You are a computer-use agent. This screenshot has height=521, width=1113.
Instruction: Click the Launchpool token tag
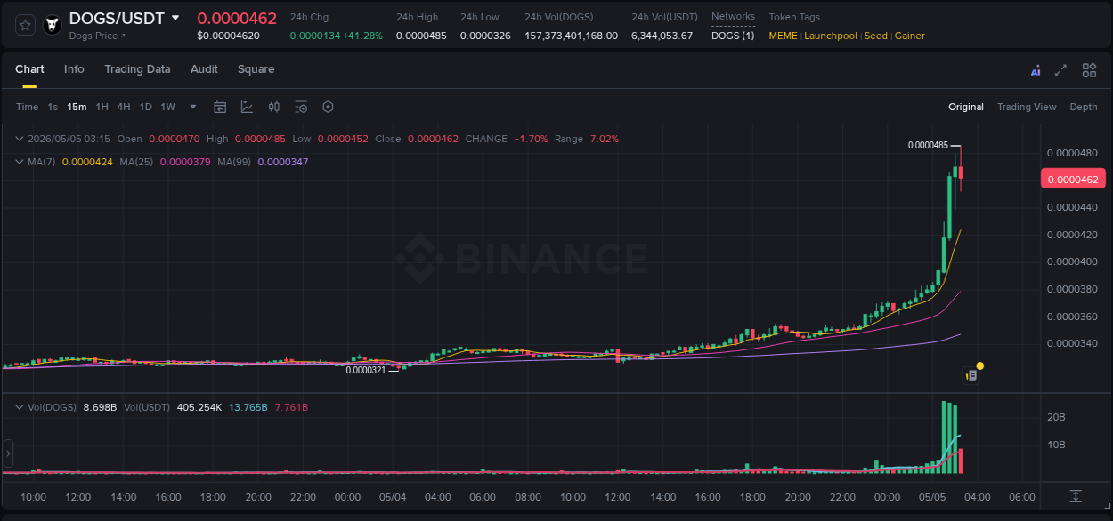point(831,36)
